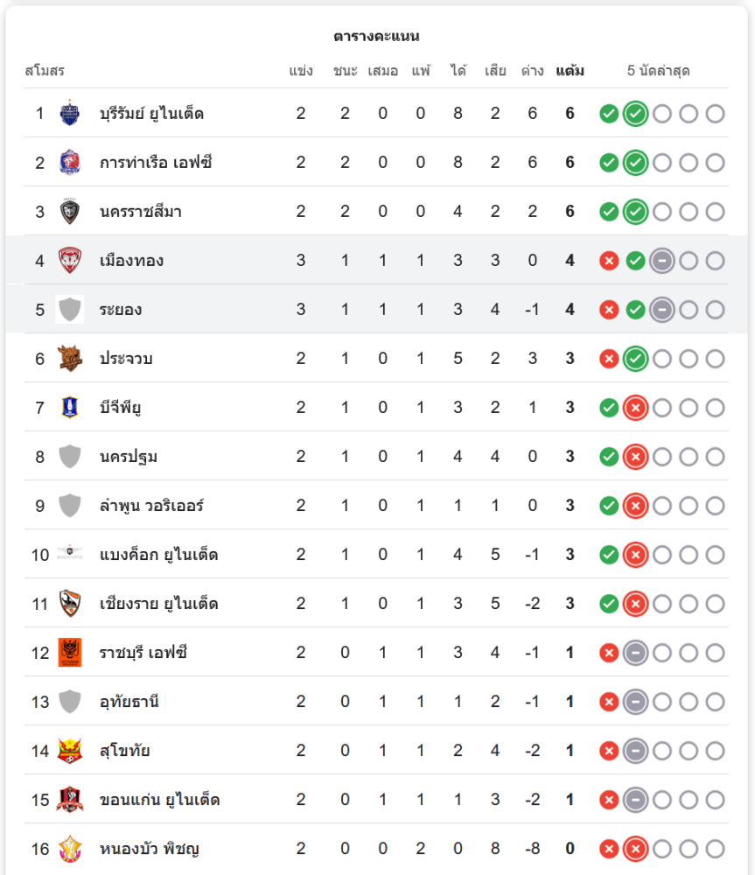This screenshot has height=875, width=755.
Task: Open the บุรีรัมย์ ยูไนเต็ด team link
Action: coord(152,113)
